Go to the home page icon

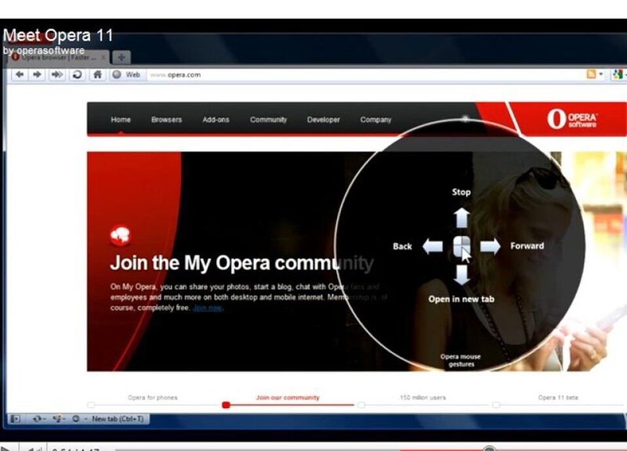(x=97, y=75)
